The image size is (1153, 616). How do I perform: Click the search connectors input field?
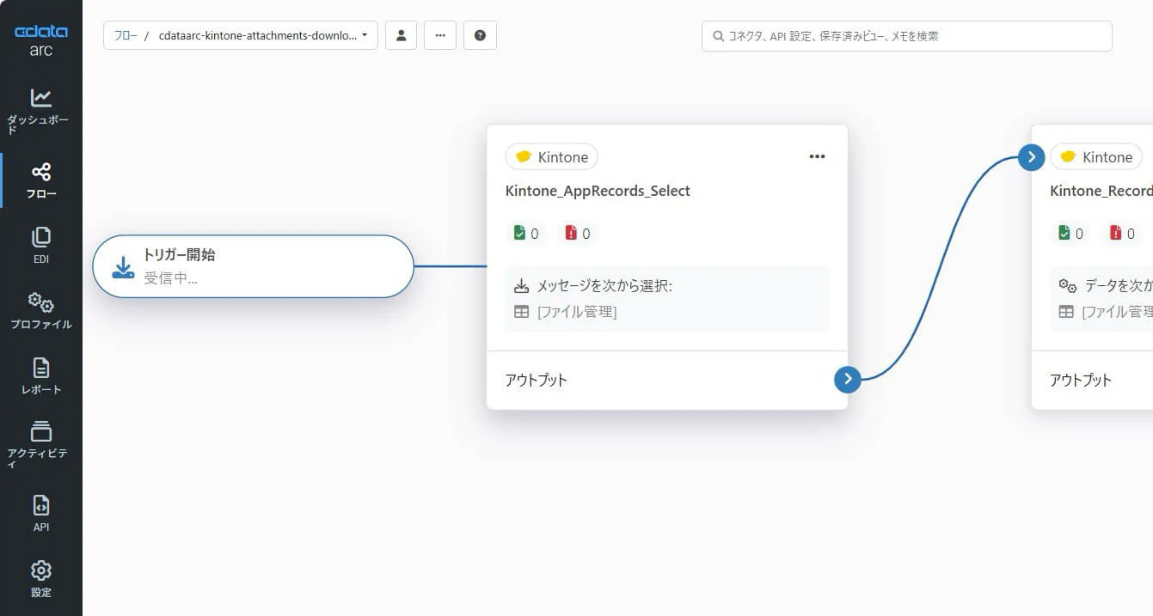tap(906, 36)
